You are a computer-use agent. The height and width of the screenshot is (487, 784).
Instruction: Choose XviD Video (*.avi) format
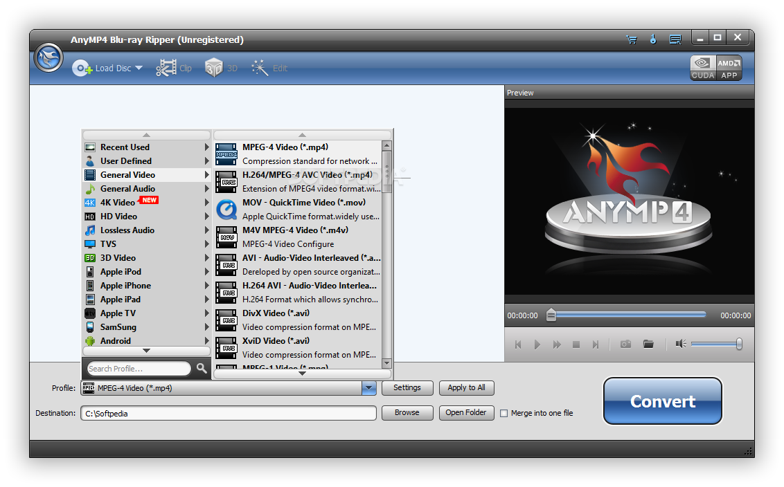coord(298,348)
